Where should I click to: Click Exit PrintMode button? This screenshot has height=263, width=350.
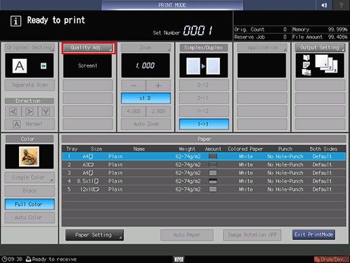(313, 235)
